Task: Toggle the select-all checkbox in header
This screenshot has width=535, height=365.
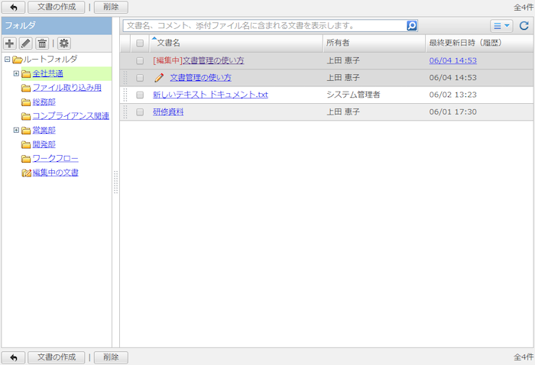Action: (x=139, y=44)
